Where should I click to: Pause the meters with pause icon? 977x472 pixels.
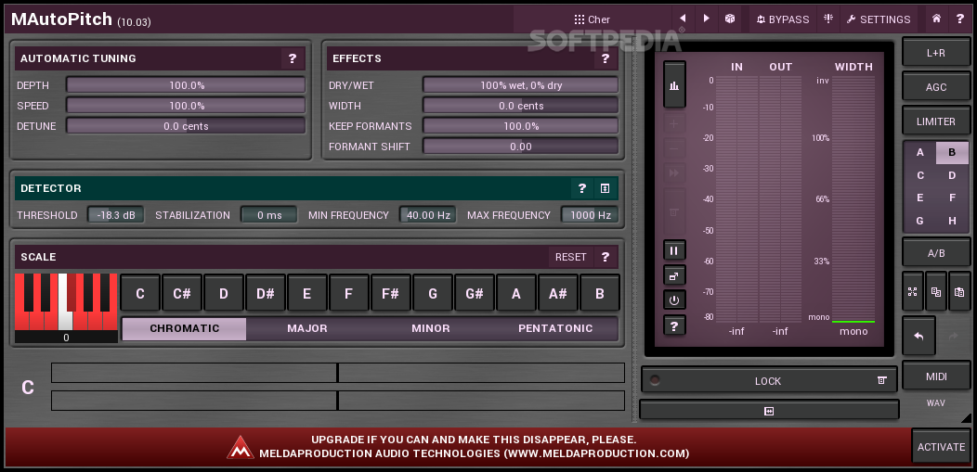click(x=674, y=250)
